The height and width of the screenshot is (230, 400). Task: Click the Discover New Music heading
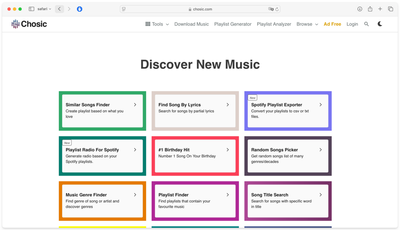click(200, 64)
